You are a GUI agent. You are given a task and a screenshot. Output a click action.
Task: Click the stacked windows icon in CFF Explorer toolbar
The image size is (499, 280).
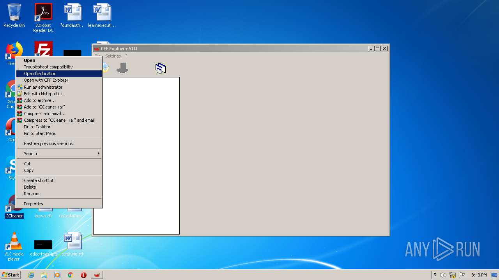(161, 68)
